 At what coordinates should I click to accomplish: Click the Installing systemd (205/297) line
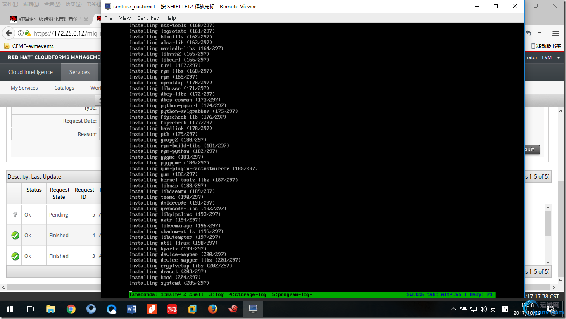pyautogui.click(x=169, y=283)
